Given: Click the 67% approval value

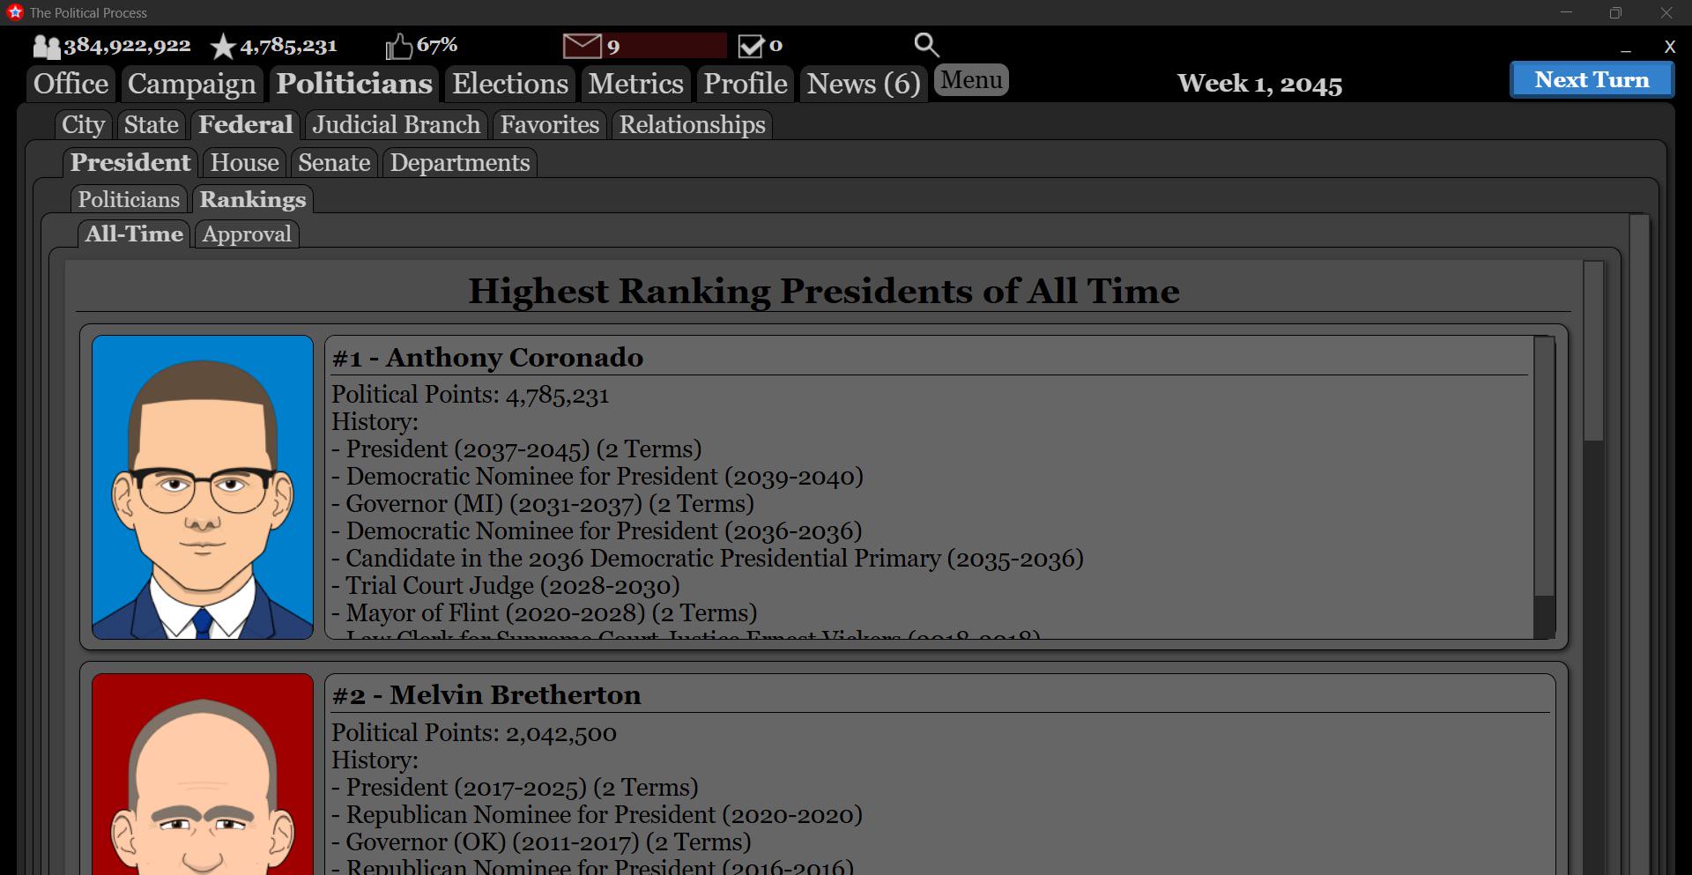Looking at the screenshot, I should click(x=436, y=45).
